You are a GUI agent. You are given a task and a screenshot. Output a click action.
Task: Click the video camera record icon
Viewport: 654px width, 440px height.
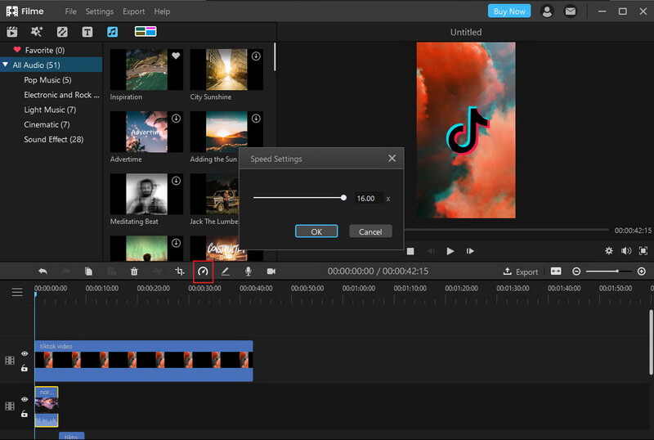coord(271,272)
